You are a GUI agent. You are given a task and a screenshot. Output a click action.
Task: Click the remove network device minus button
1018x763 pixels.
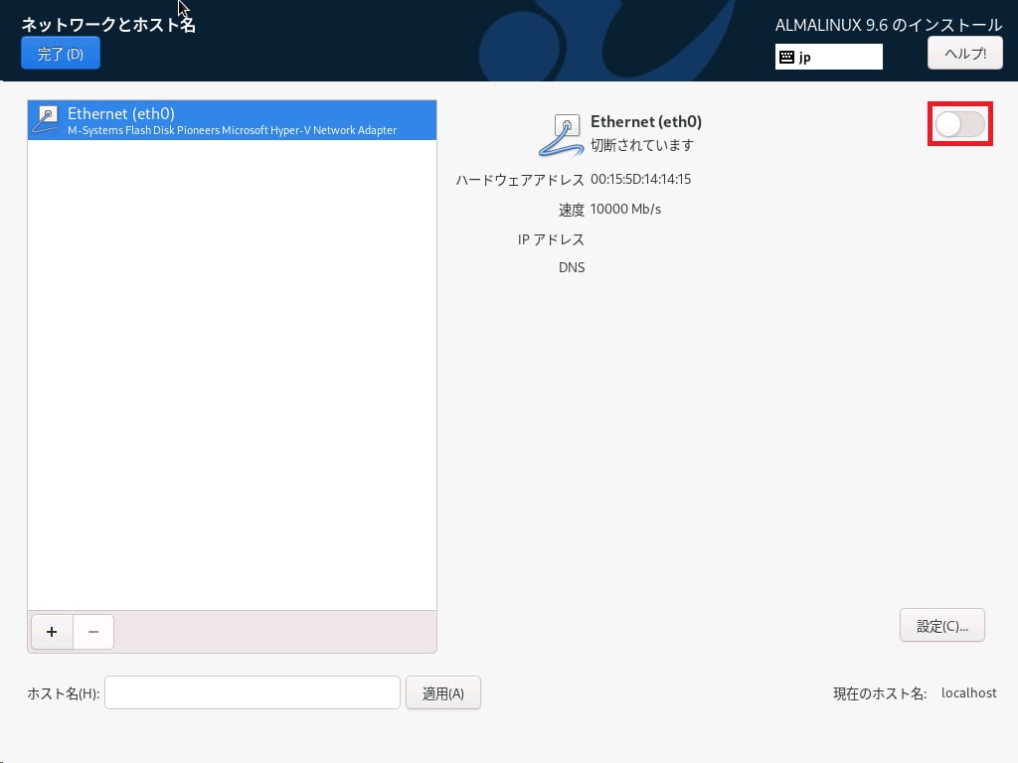[x=93, y=632]
